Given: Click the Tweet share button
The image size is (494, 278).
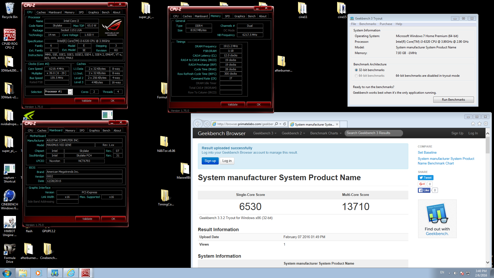Looking at the screenshot, I should click(x=425, y=178).
